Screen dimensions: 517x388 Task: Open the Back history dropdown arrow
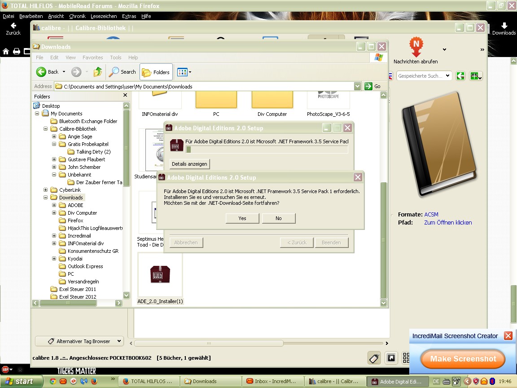64,71
